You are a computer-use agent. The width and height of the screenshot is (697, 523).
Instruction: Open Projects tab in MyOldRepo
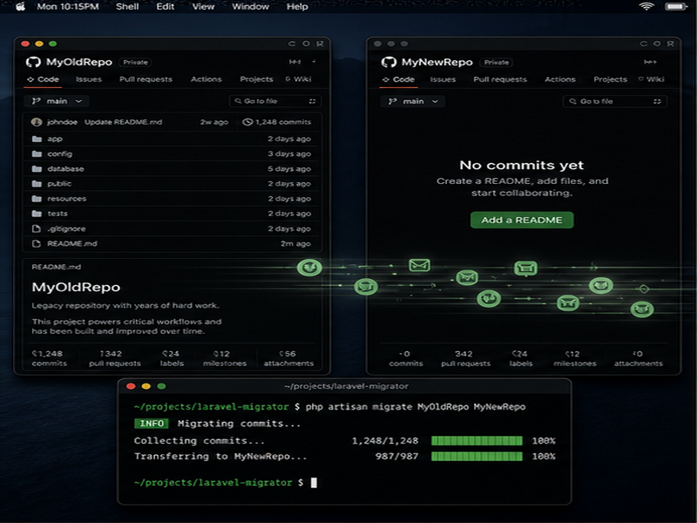click(256, 79)
